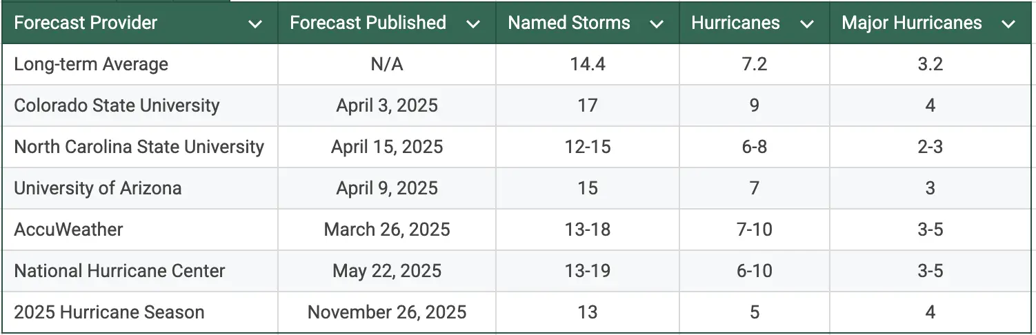The width and height of the screenshot is (1036, 335).
Task: Click the Hurricanes column filter chevron
Action: [x=806, y=24]
